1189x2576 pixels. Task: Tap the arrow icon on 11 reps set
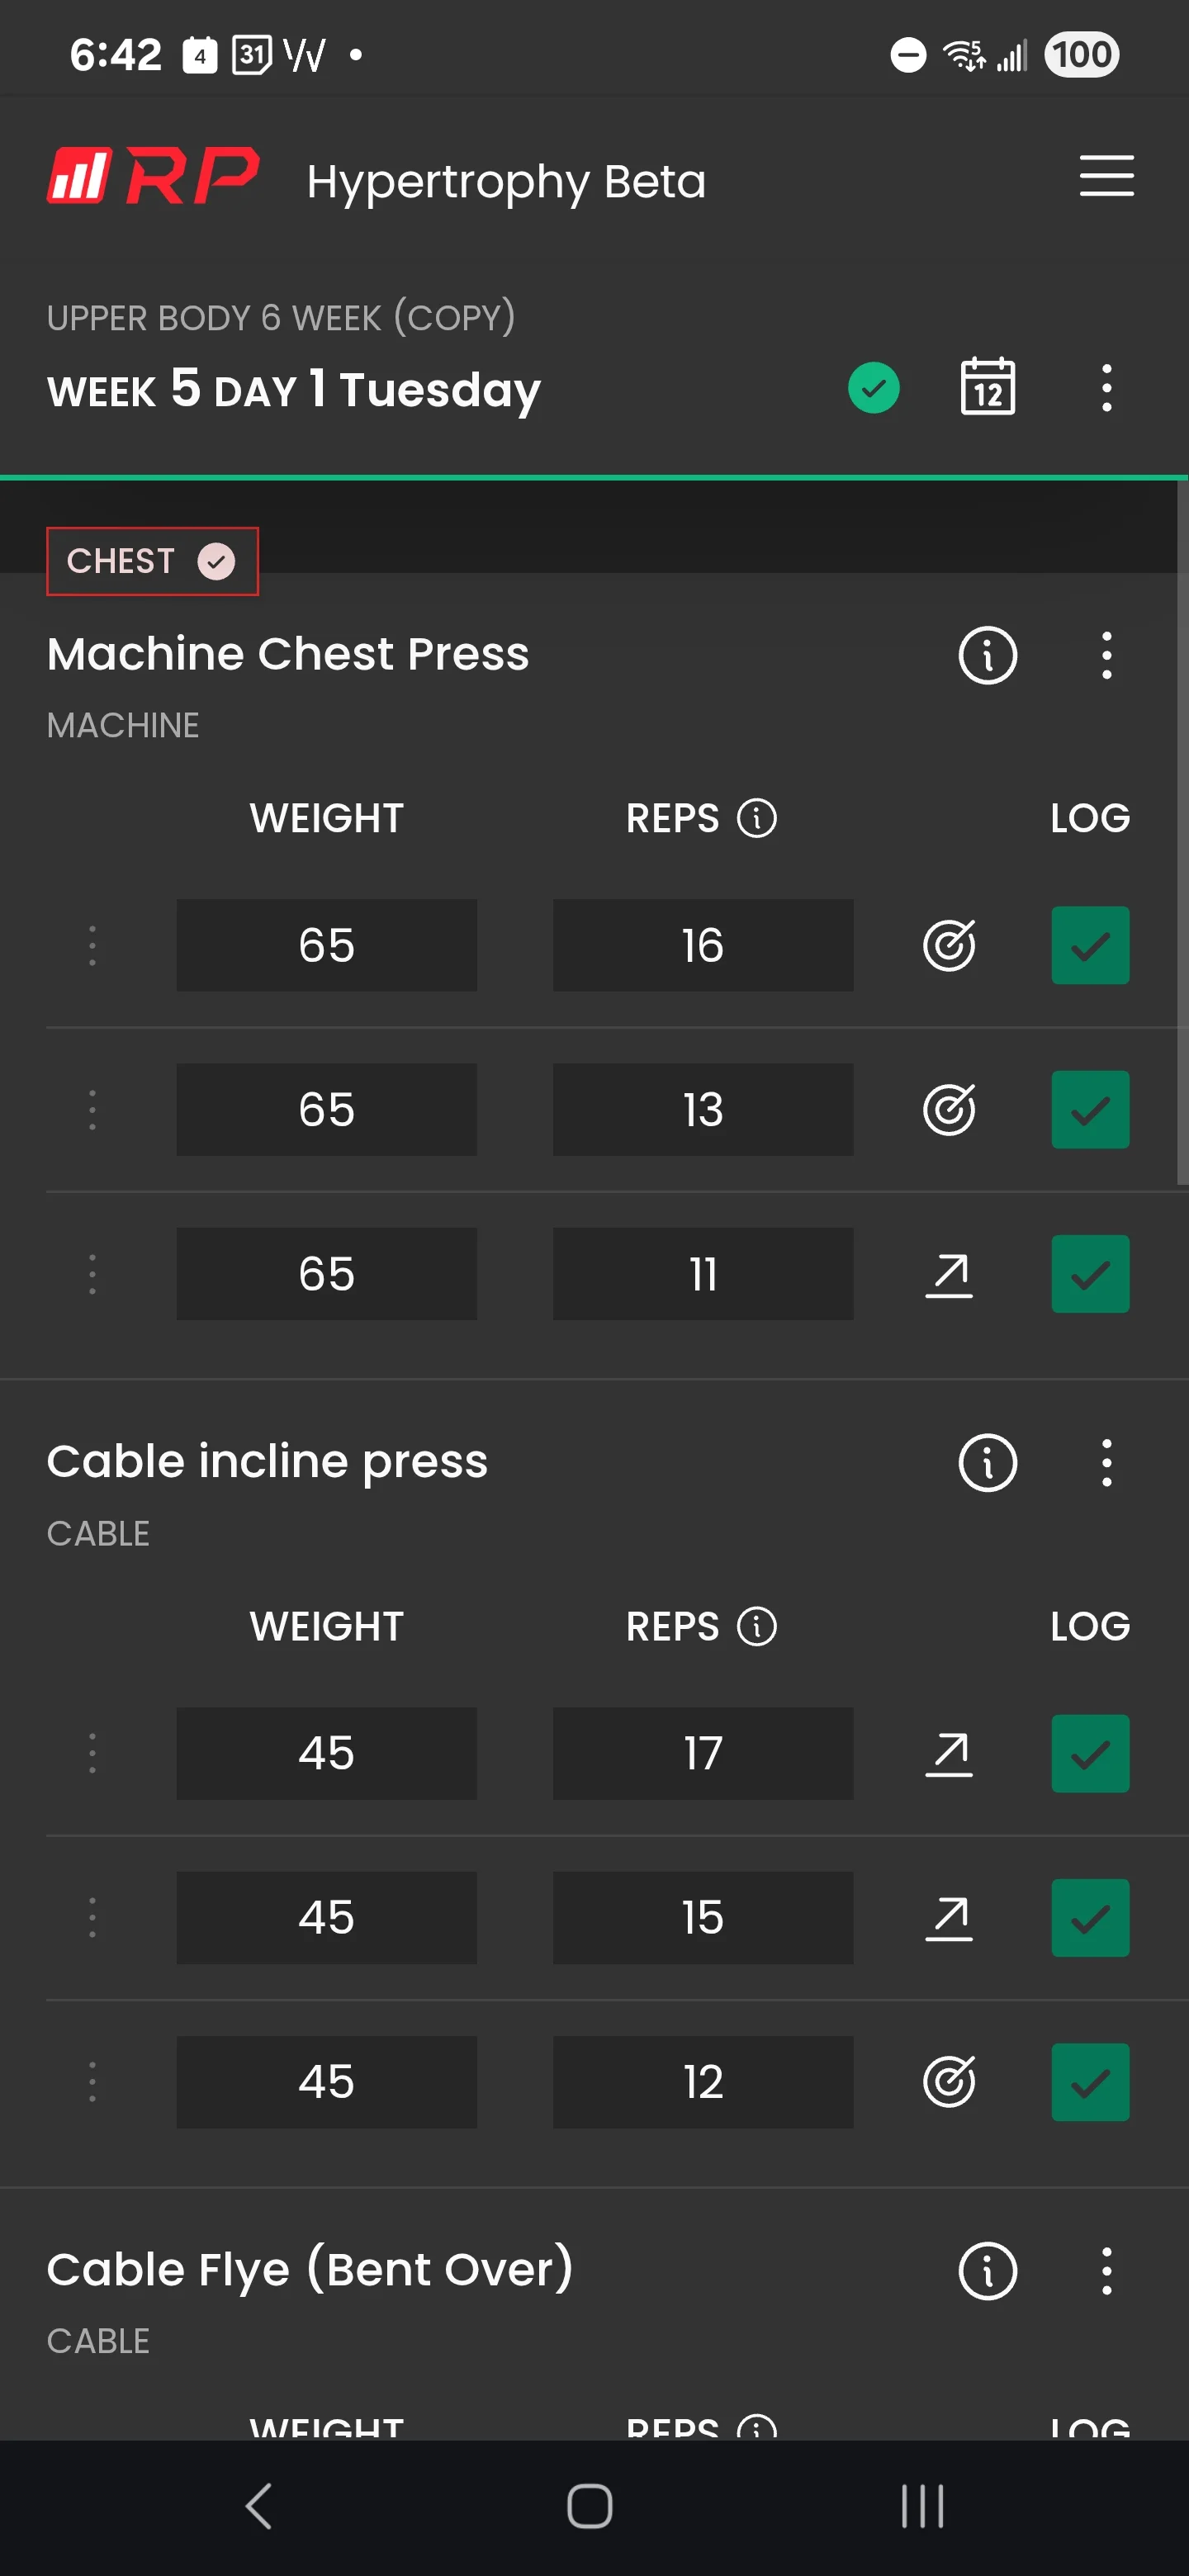[x=948, y=1274]
